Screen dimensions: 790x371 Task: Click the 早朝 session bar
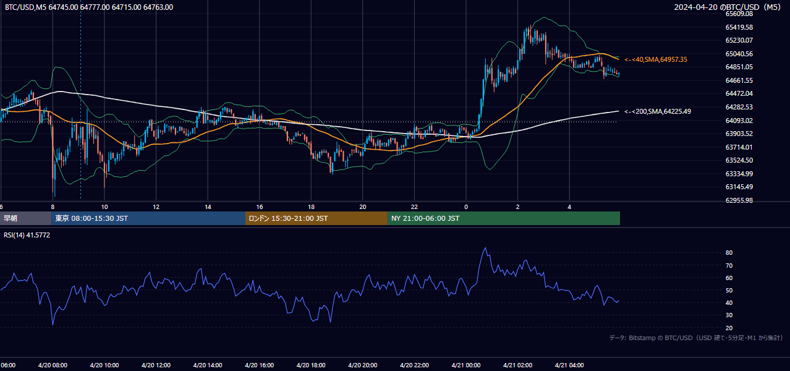25,218
